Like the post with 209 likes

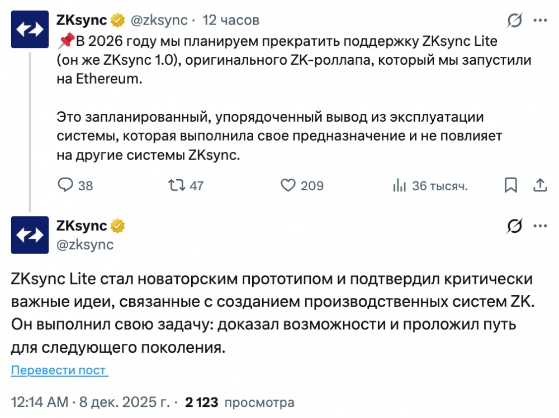(x=287, y=185)
